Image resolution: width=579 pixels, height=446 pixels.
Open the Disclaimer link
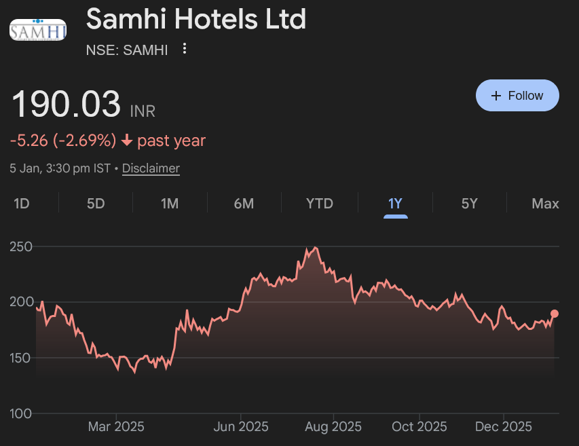[150, 168]
